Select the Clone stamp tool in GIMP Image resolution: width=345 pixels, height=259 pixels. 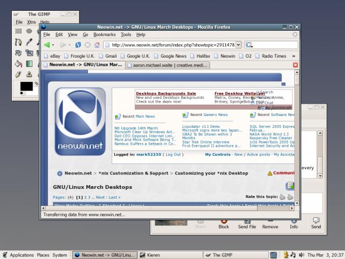pos(29,74)
